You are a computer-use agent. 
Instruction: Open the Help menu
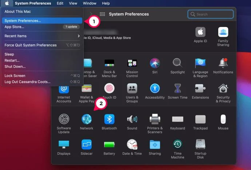(x=106, y=3)
